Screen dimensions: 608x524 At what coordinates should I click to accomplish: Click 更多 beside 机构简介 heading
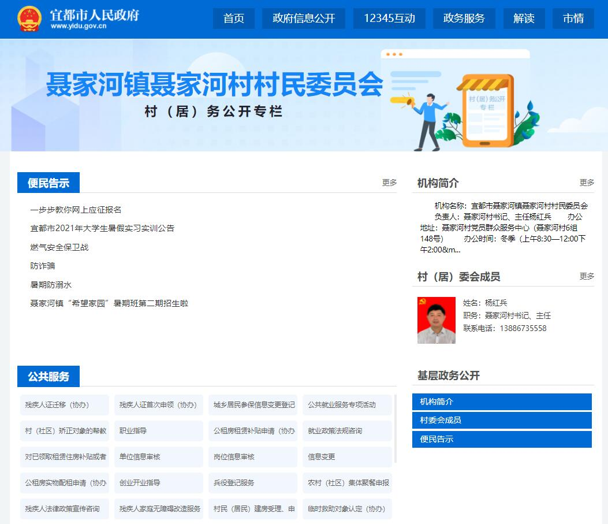pyautogui.click(x=587, y=183)
